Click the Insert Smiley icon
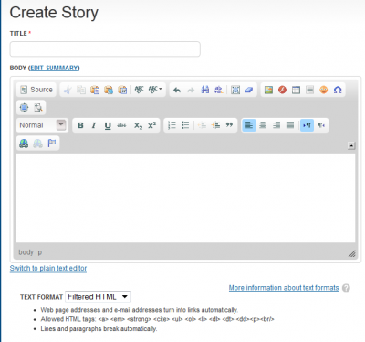Image resolution: width=365 pixels, height=342 pixels. 324,90
